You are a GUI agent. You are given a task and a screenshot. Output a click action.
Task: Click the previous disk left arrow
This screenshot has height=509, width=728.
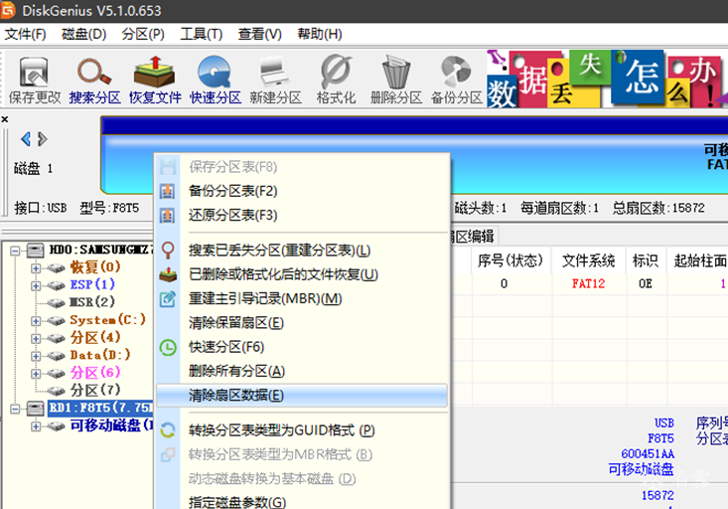26,139
